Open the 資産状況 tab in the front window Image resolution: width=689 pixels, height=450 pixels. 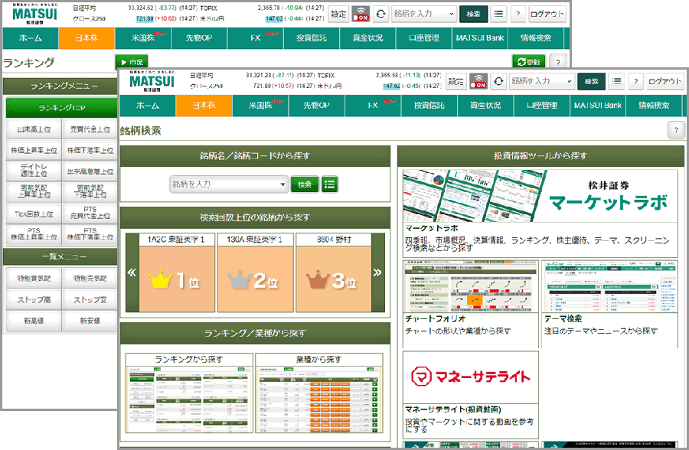485,106
